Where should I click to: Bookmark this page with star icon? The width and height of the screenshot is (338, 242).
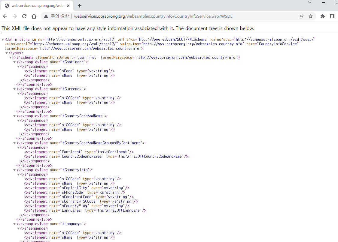pyautogui.click(x=311, y=16)
